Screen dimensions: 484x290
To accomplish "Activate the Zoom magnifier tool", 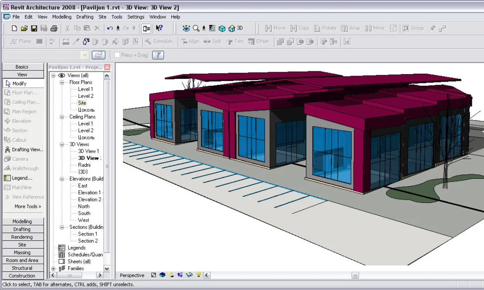I will point(196,28).
